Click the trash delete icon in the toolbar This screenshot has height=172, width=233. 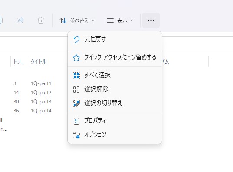click(40, 20)
